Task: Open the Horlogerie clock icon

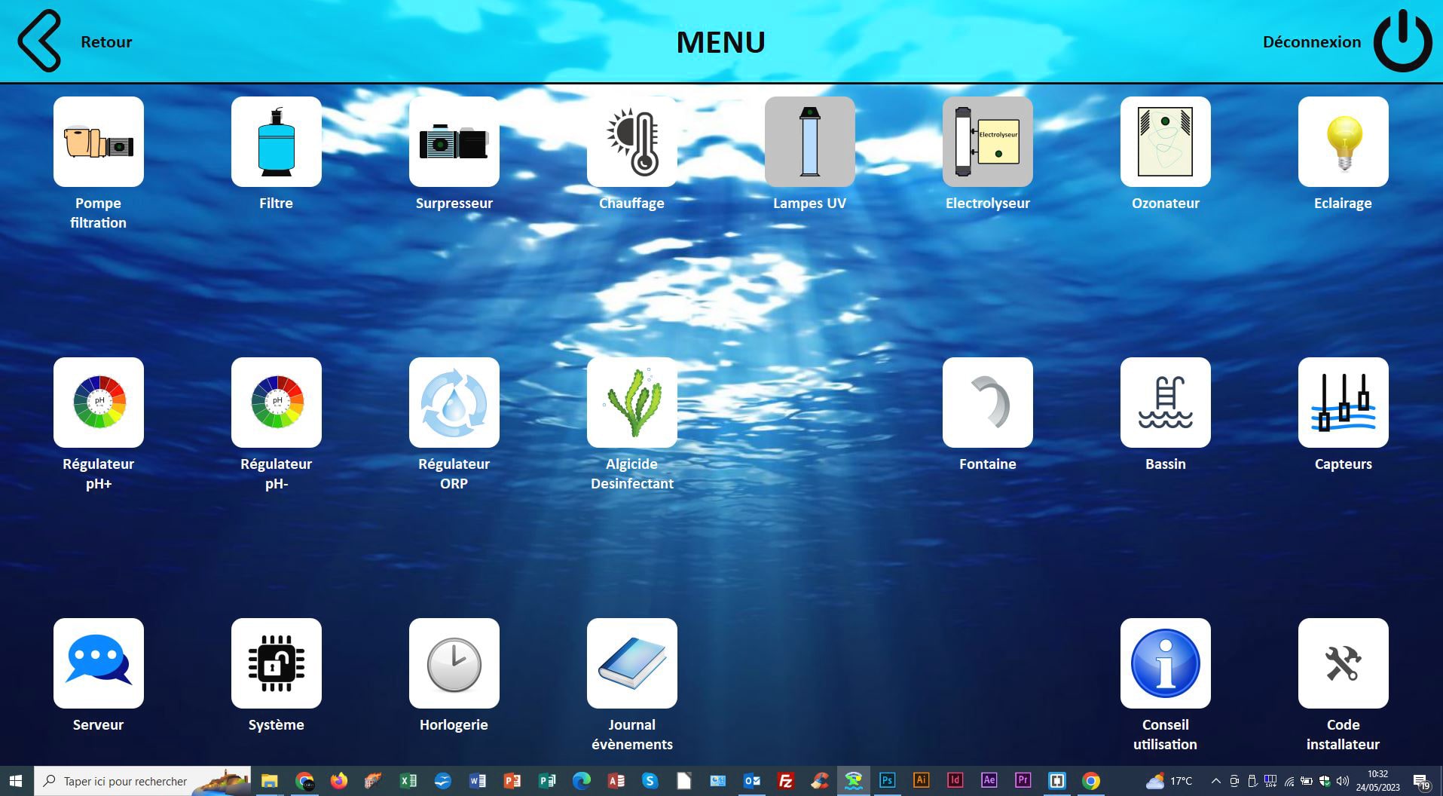Action: 454,663
